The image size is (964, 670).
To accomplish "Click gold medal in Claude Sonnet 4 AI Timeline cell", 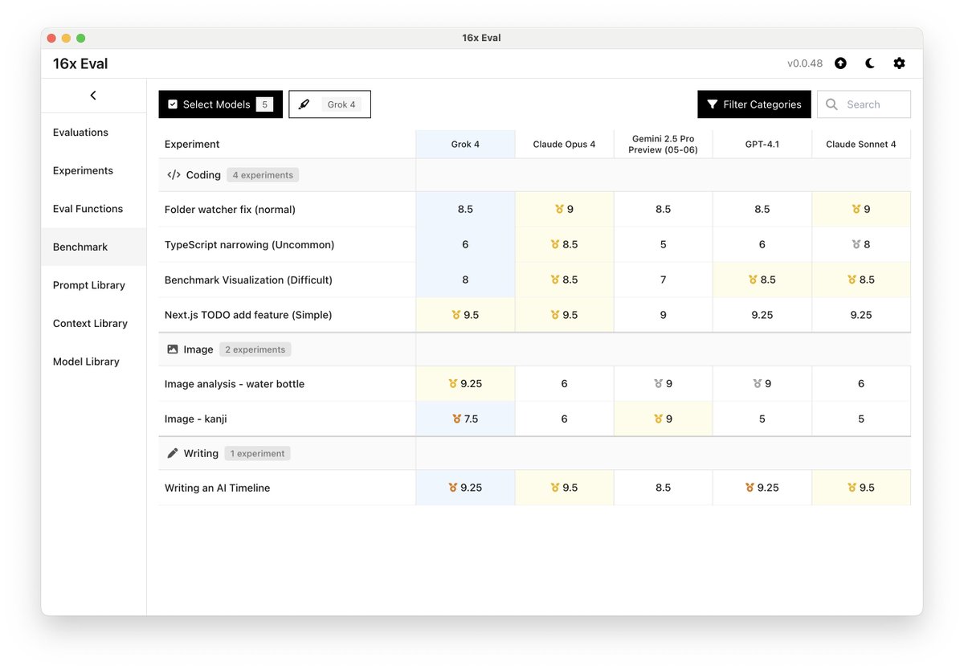I will 852,488.
